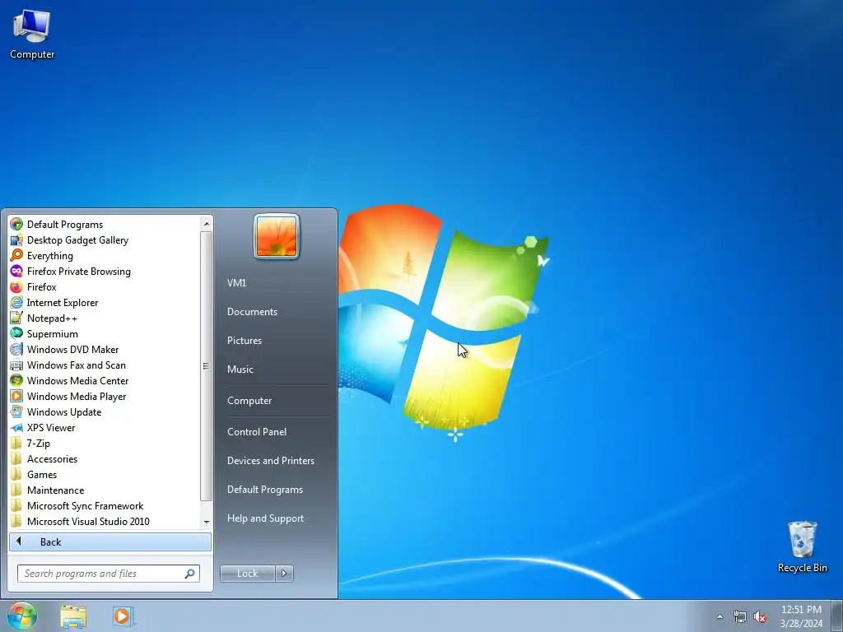Open XPS Viewer icon
The height and width of the screenshot is (632, 843).
pos(16,427)
